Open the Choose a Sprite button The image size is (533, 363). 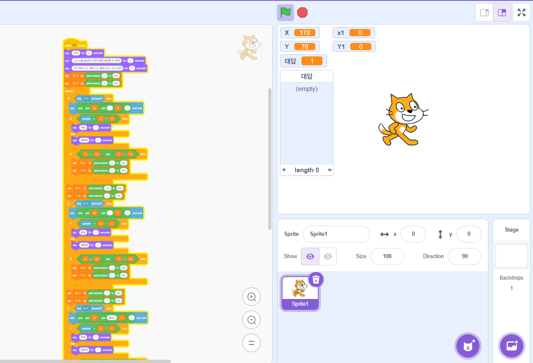point(468,346)
